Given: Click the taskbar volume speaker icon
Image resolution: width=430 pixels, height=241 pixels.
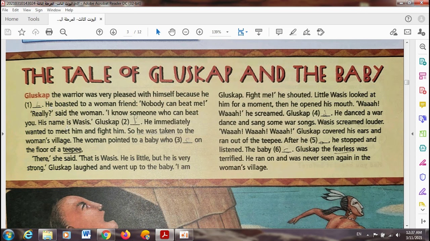Looking at the screenshot, I should 398,235.
